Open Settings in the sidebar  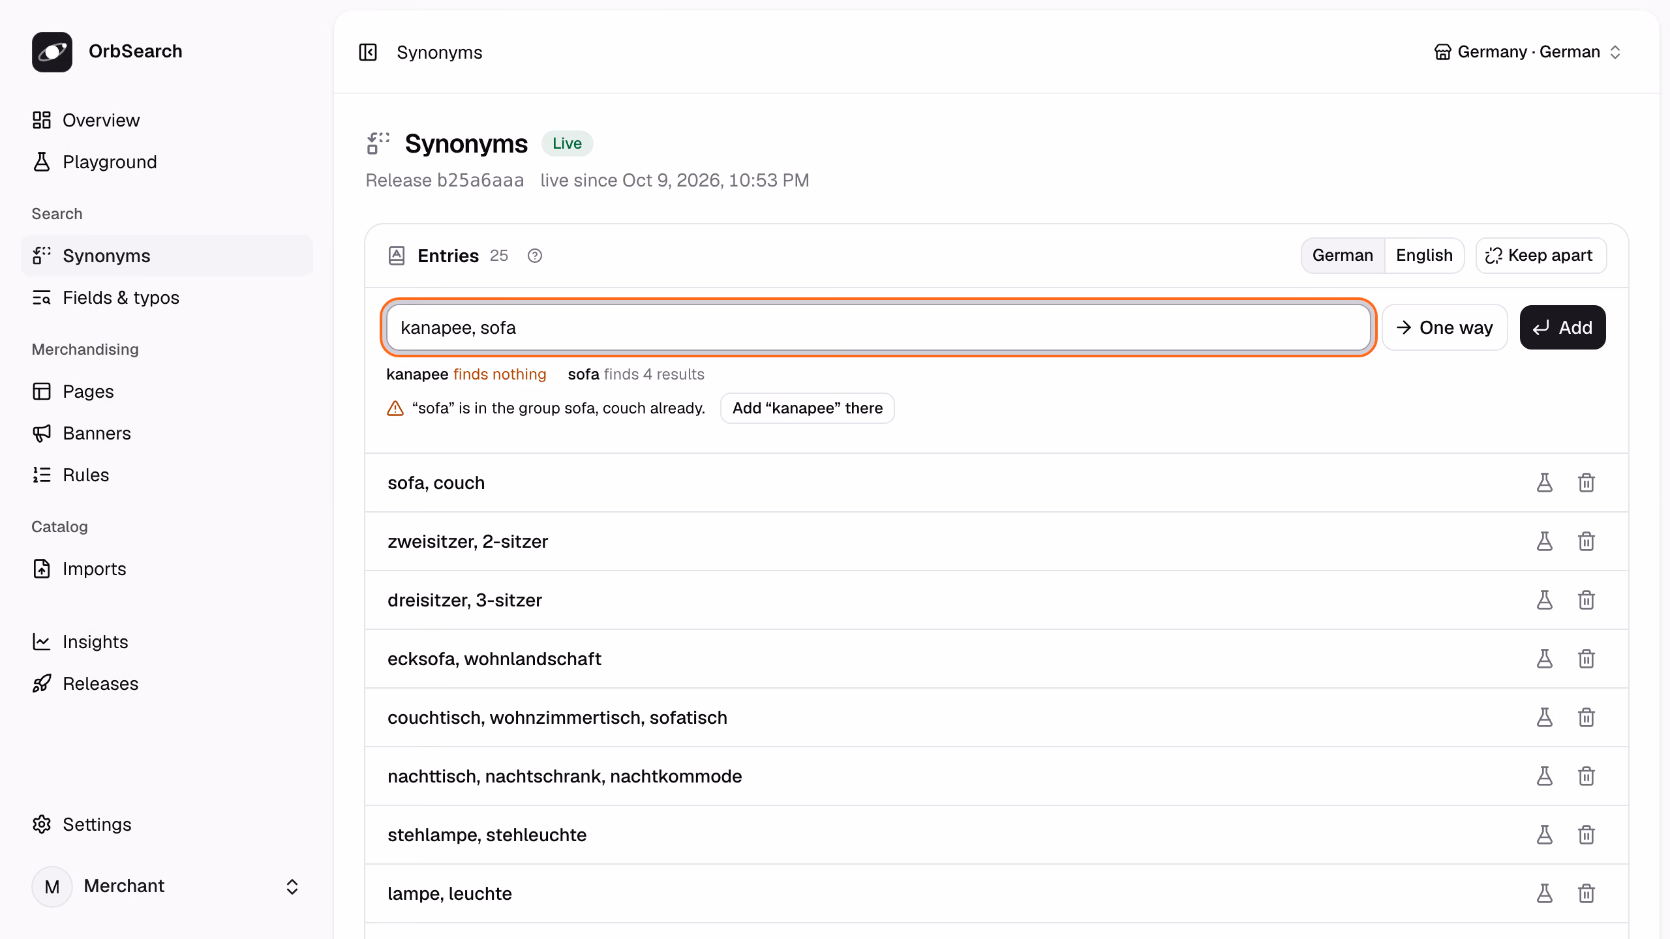[167, 824]
